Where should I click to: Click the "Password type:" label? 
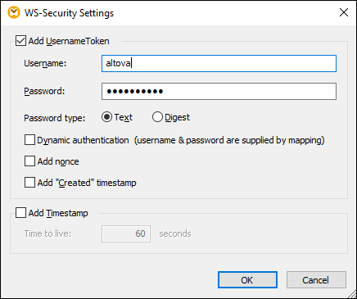point(55,118)
